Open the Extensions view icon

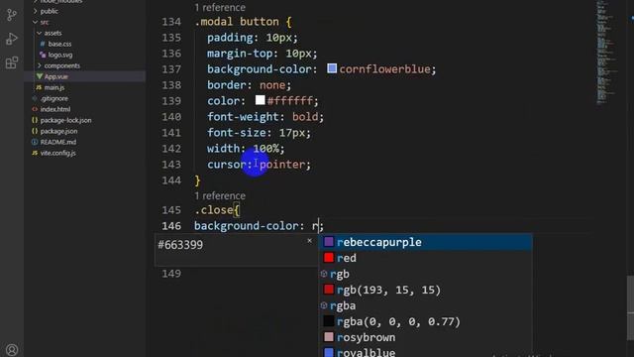[x=12, y=62]
